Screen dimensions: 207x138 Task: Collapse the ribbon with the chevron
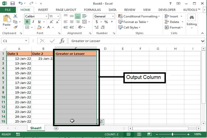tap(202, 33)
